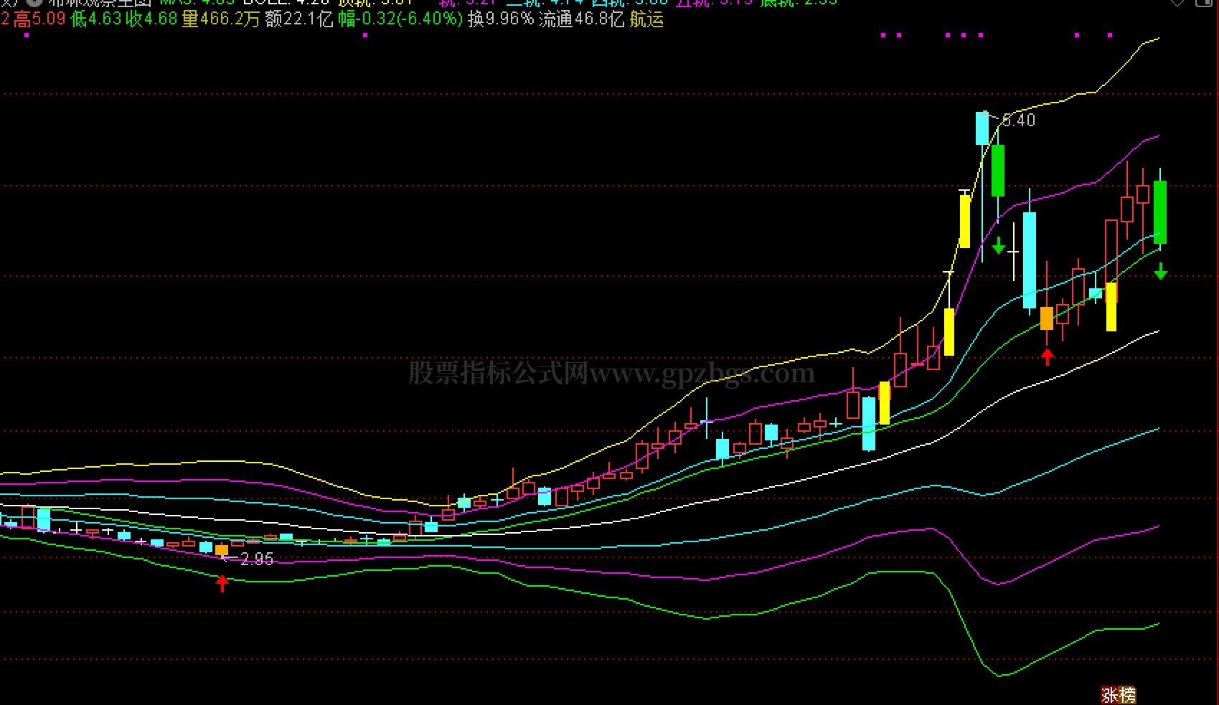Select green candlestick right after the 5.40 peak
Viewport: 1219px width, 705px height.
pyautogui.click(x=997, y=170)
